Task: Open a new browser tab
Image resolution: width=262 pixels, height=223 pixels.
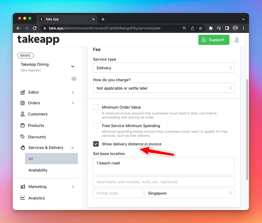Action: (103, 19)
